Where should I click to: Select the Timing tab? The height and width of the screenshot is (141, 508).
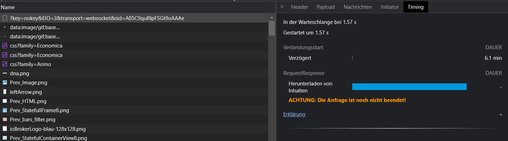pyautogui.click(x=415, y=7)
